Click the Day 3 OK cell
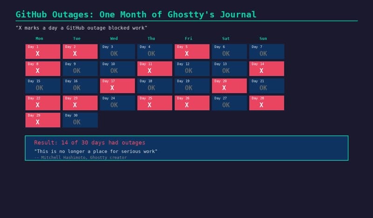Viewport: 373px width, 218px height. click(117, 51)
